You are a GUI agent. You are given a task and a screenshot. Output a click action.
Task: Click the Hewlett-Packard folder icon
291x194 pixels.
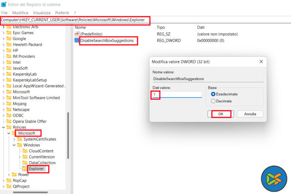coord(9,45)
